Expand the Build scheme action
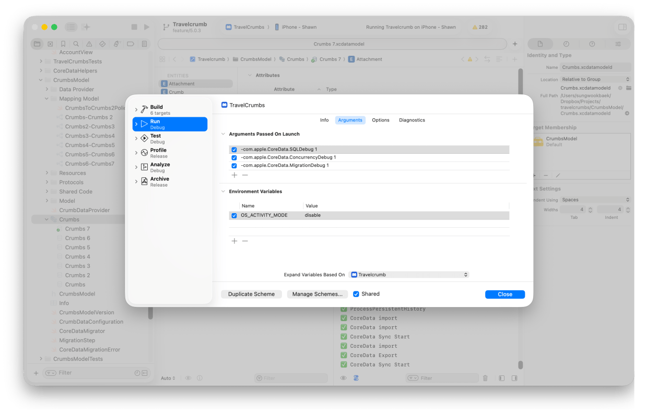The height and width of the screenshot is (417, 658). tap(136, 110)
